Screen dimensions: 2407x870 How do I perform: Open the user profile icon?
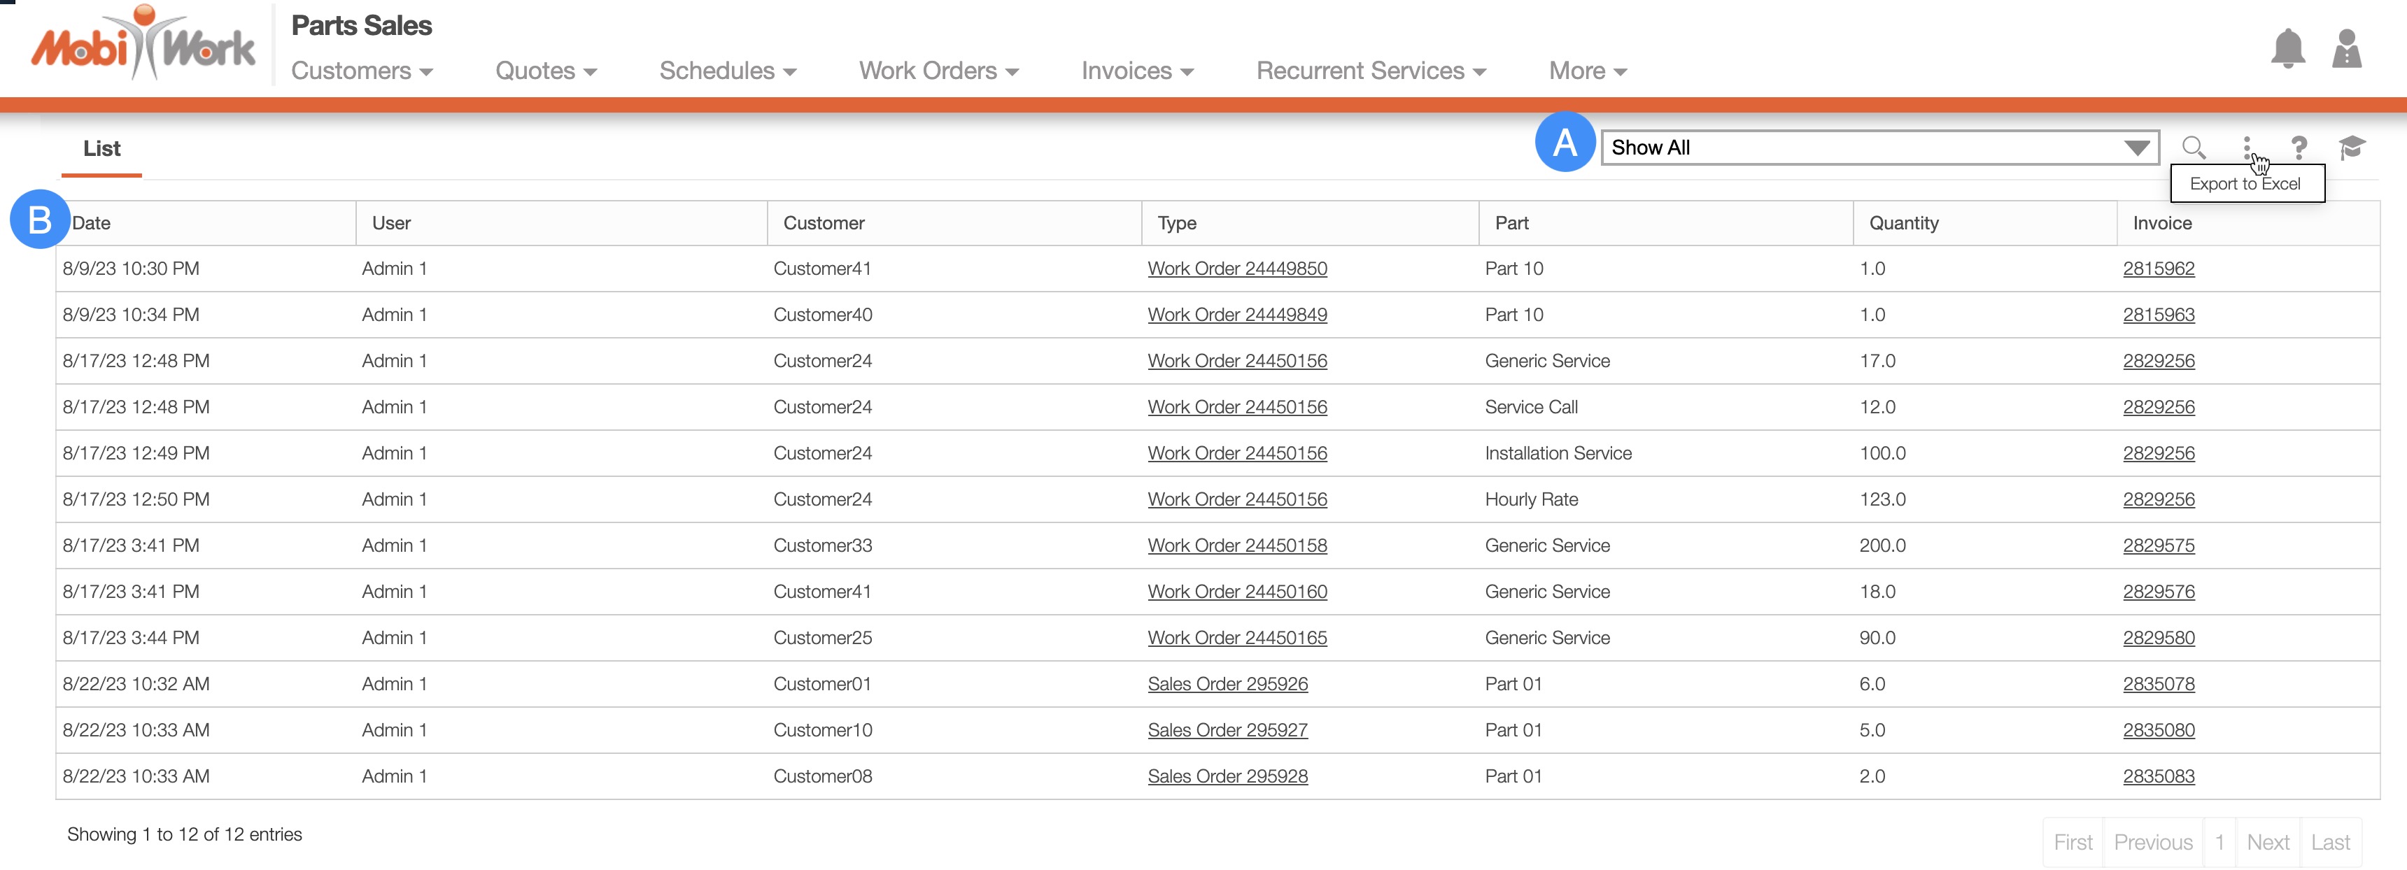coord(2346,48)
